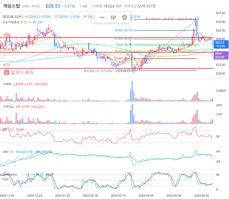The width and height of the screenshot is (229, 199).
Task: Select the Fibonacci anchor circle at the $35.81 high
Action: pos(197,19)
